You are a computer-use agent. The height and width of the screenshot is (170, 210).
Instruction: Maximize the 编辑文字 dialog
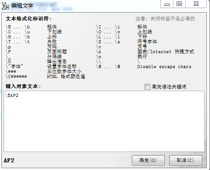179,4
